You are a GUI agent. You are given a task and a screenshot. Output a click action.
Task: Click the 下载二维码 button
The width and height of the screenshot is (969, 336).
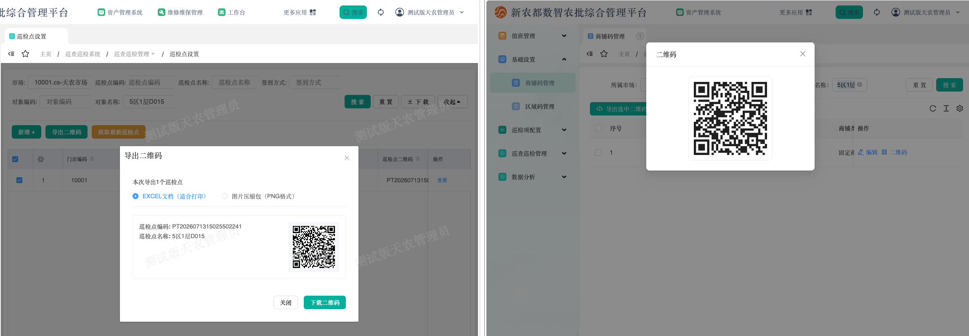(325, 302)
